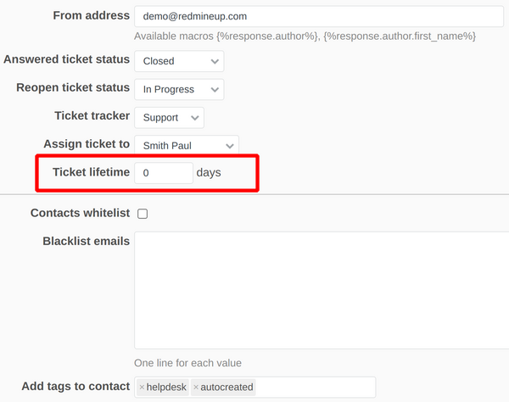509x402 pixels.
Task: Remove the autocreated tag
Action: [196, 388]
